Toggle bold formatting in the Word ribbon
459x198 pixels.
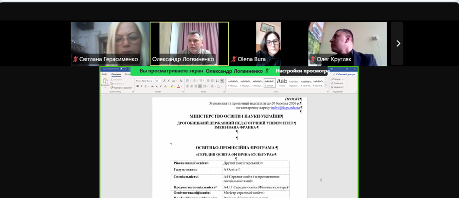(x=138, y=86)
